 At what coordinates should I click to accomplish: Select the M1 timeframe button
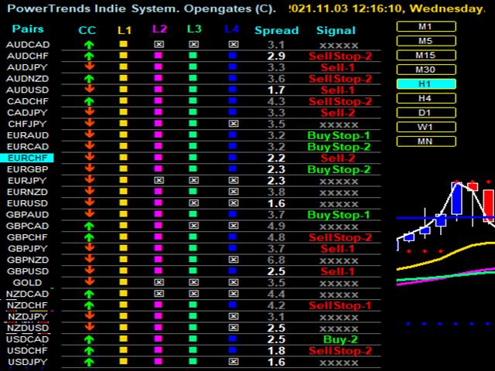tap(426, 26)
